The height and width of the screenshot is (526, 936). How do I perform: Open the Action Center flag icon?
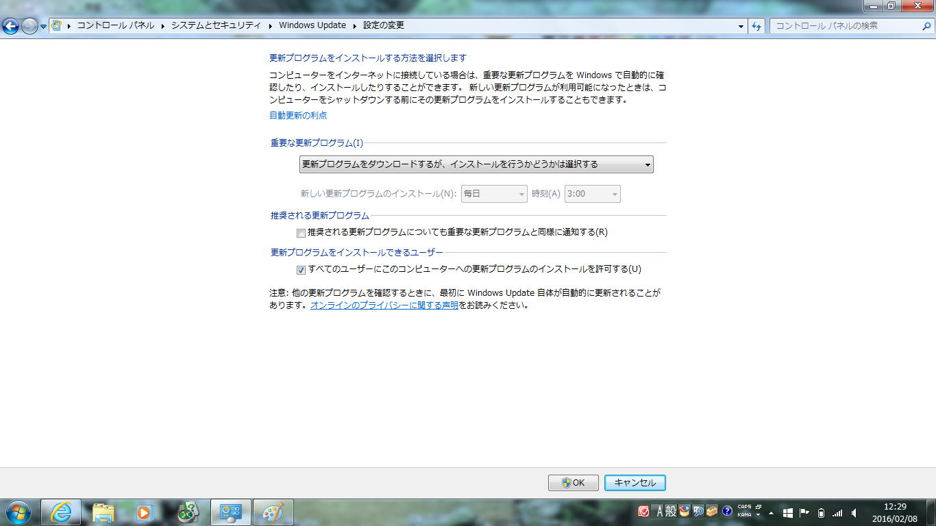(x=804, y=512)
